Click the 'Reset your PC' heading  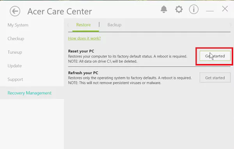pos(81,51)
